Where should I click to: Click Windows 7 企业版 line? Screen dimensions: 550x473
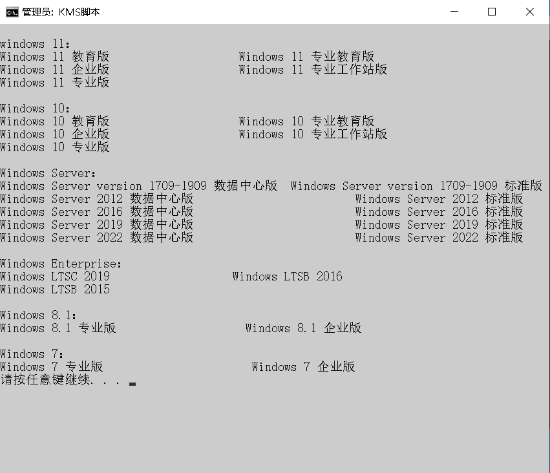click(302, 366)
